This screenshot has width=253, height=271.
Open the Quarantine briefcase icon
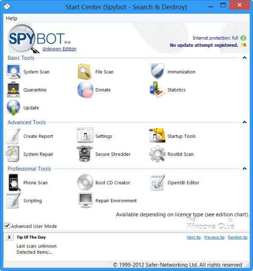point(13,89)
